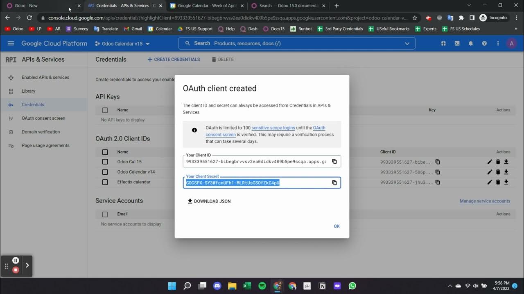
Task: Click the Delete button
Action: (223, 59)
